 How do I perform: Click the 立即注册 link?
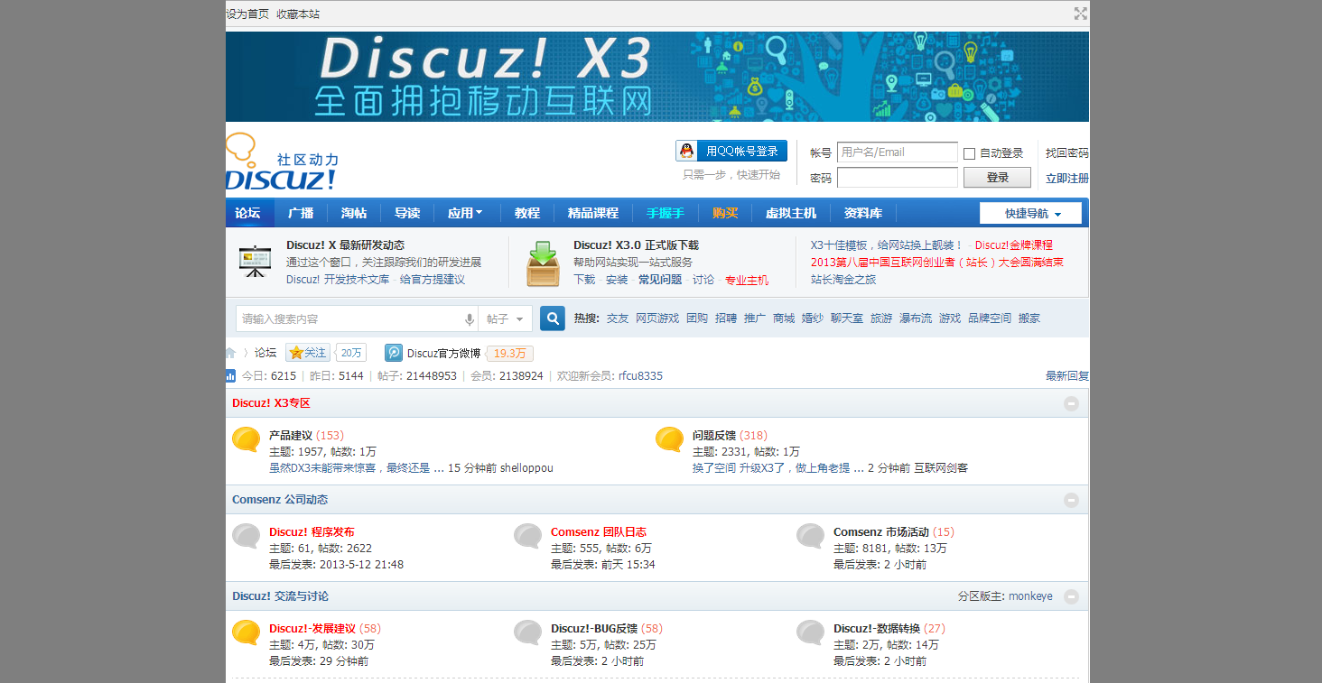pos(1067,179)
